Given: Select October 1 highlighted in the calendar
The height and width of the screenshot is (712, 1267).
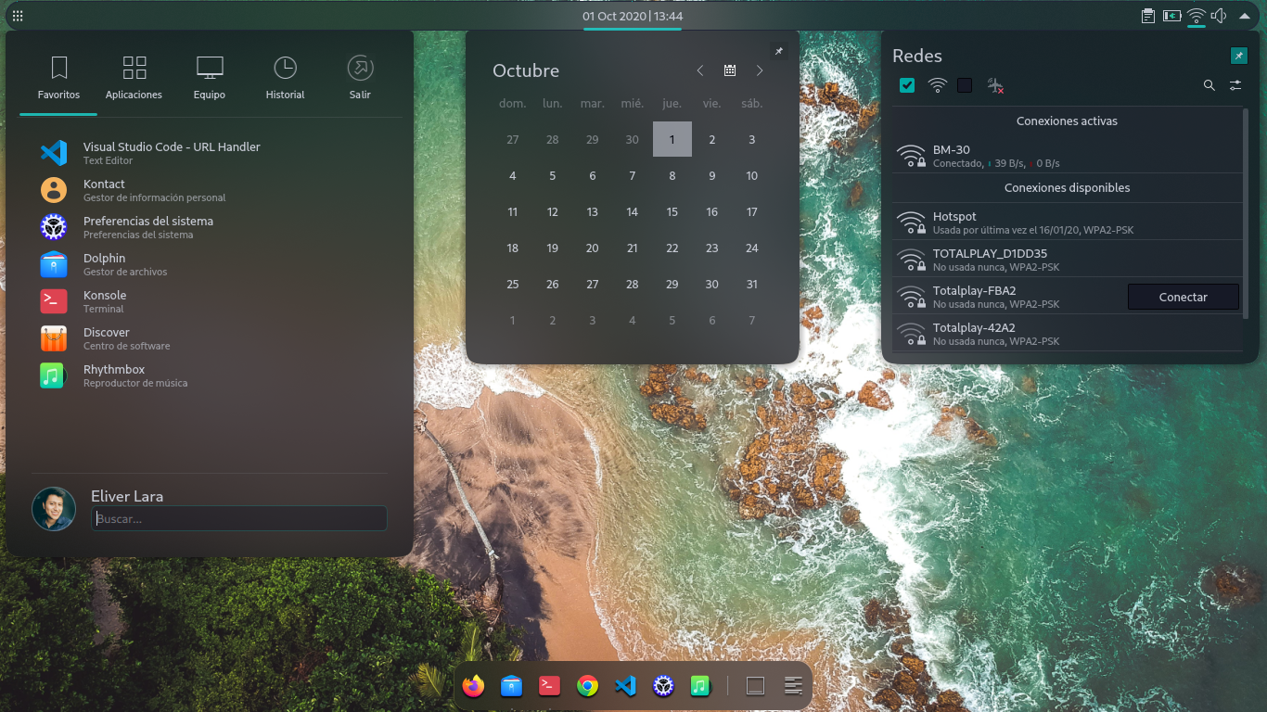Looking at the screenshot, I should [672, 139].
